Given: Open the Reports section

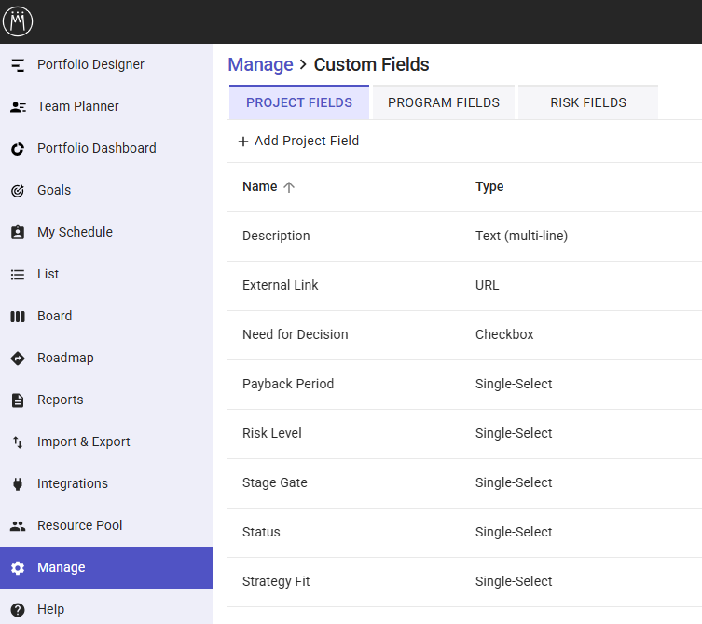Looking at the screenshot, I should (106, 400).
